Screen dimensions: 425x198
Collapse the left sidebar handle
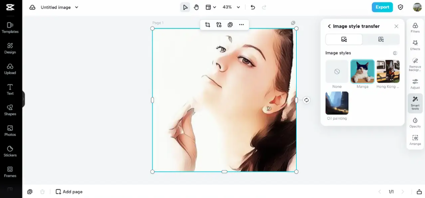click(24, 99)
